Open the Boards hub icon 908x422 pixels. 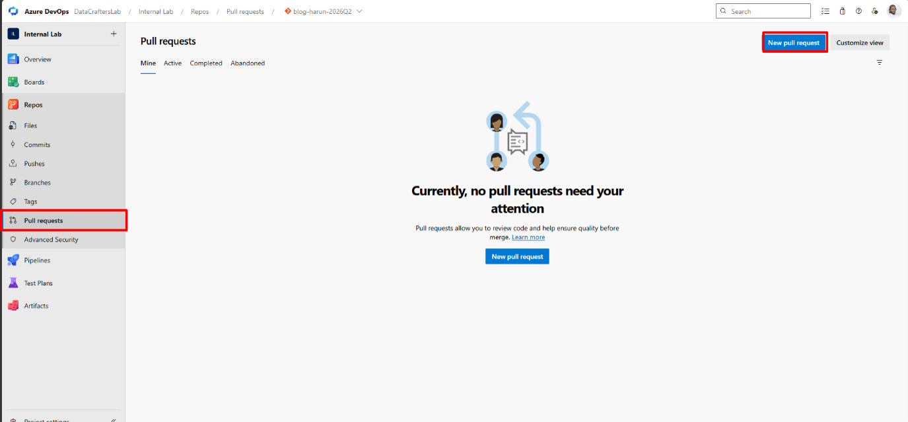pos(13,82)
